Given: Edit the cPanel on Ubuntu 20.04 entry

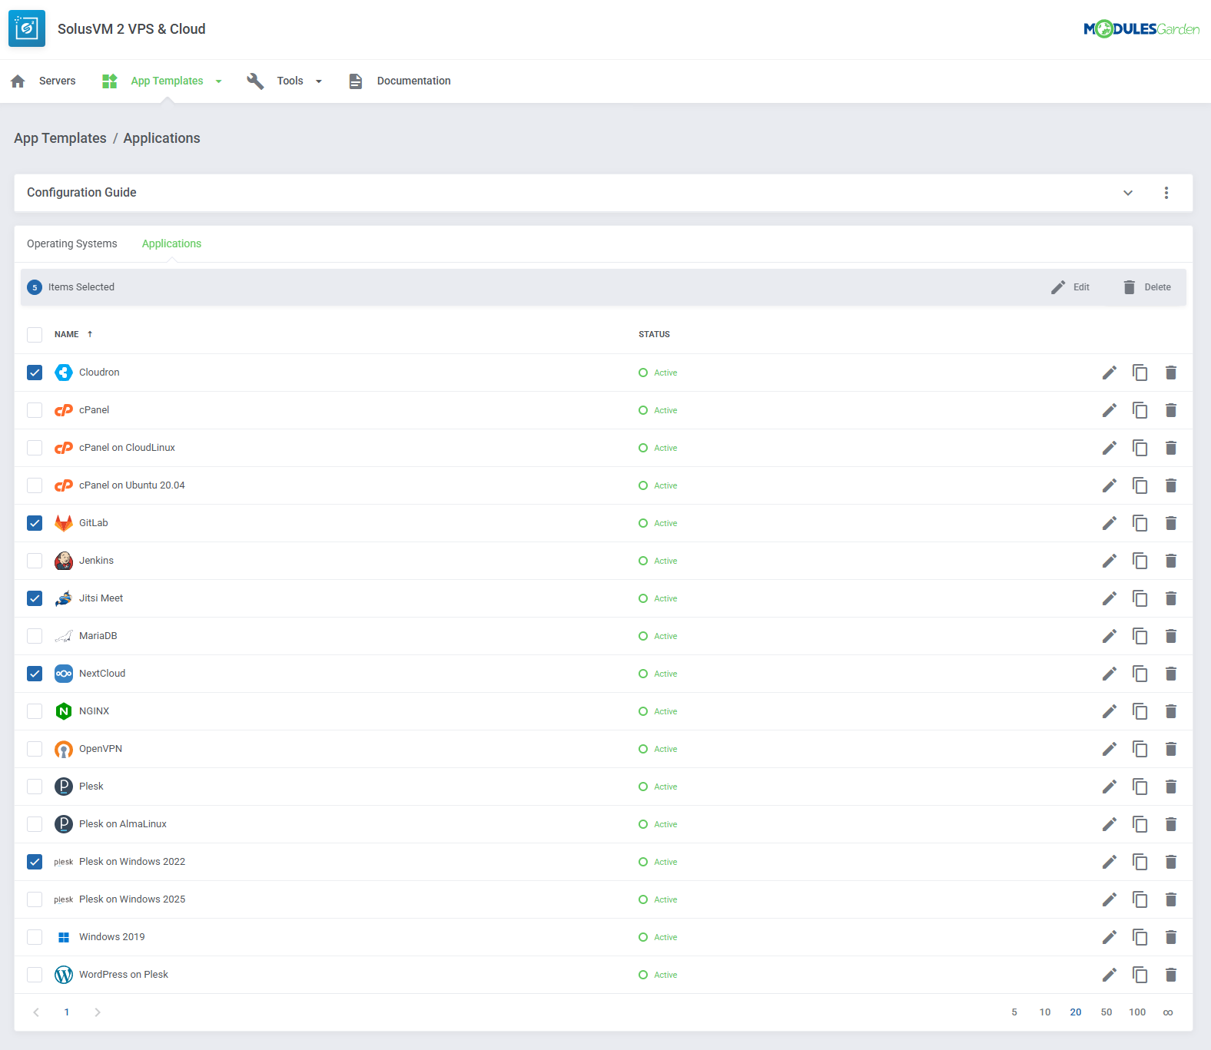Looking at the screenshot, I should [1109, 485].
